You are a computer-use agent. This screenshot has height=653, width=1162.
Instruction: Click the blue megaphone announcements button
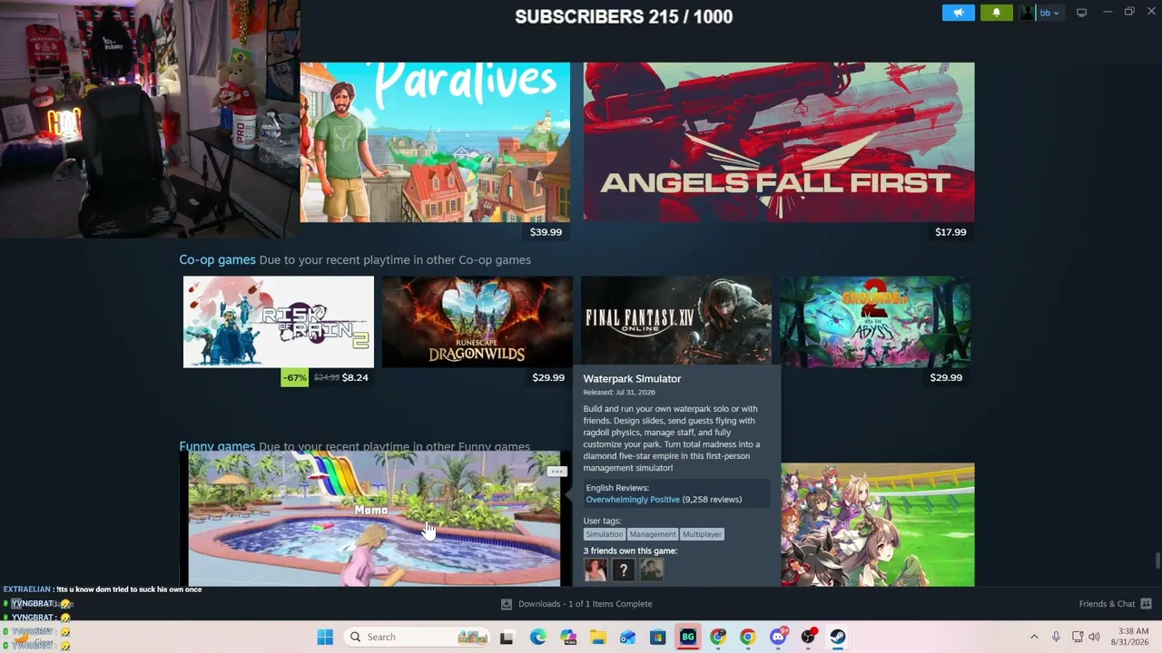click(x=958, y=13)
